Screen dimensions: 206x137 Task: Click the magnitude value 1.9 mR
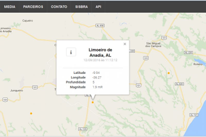(x=98, y=87)
